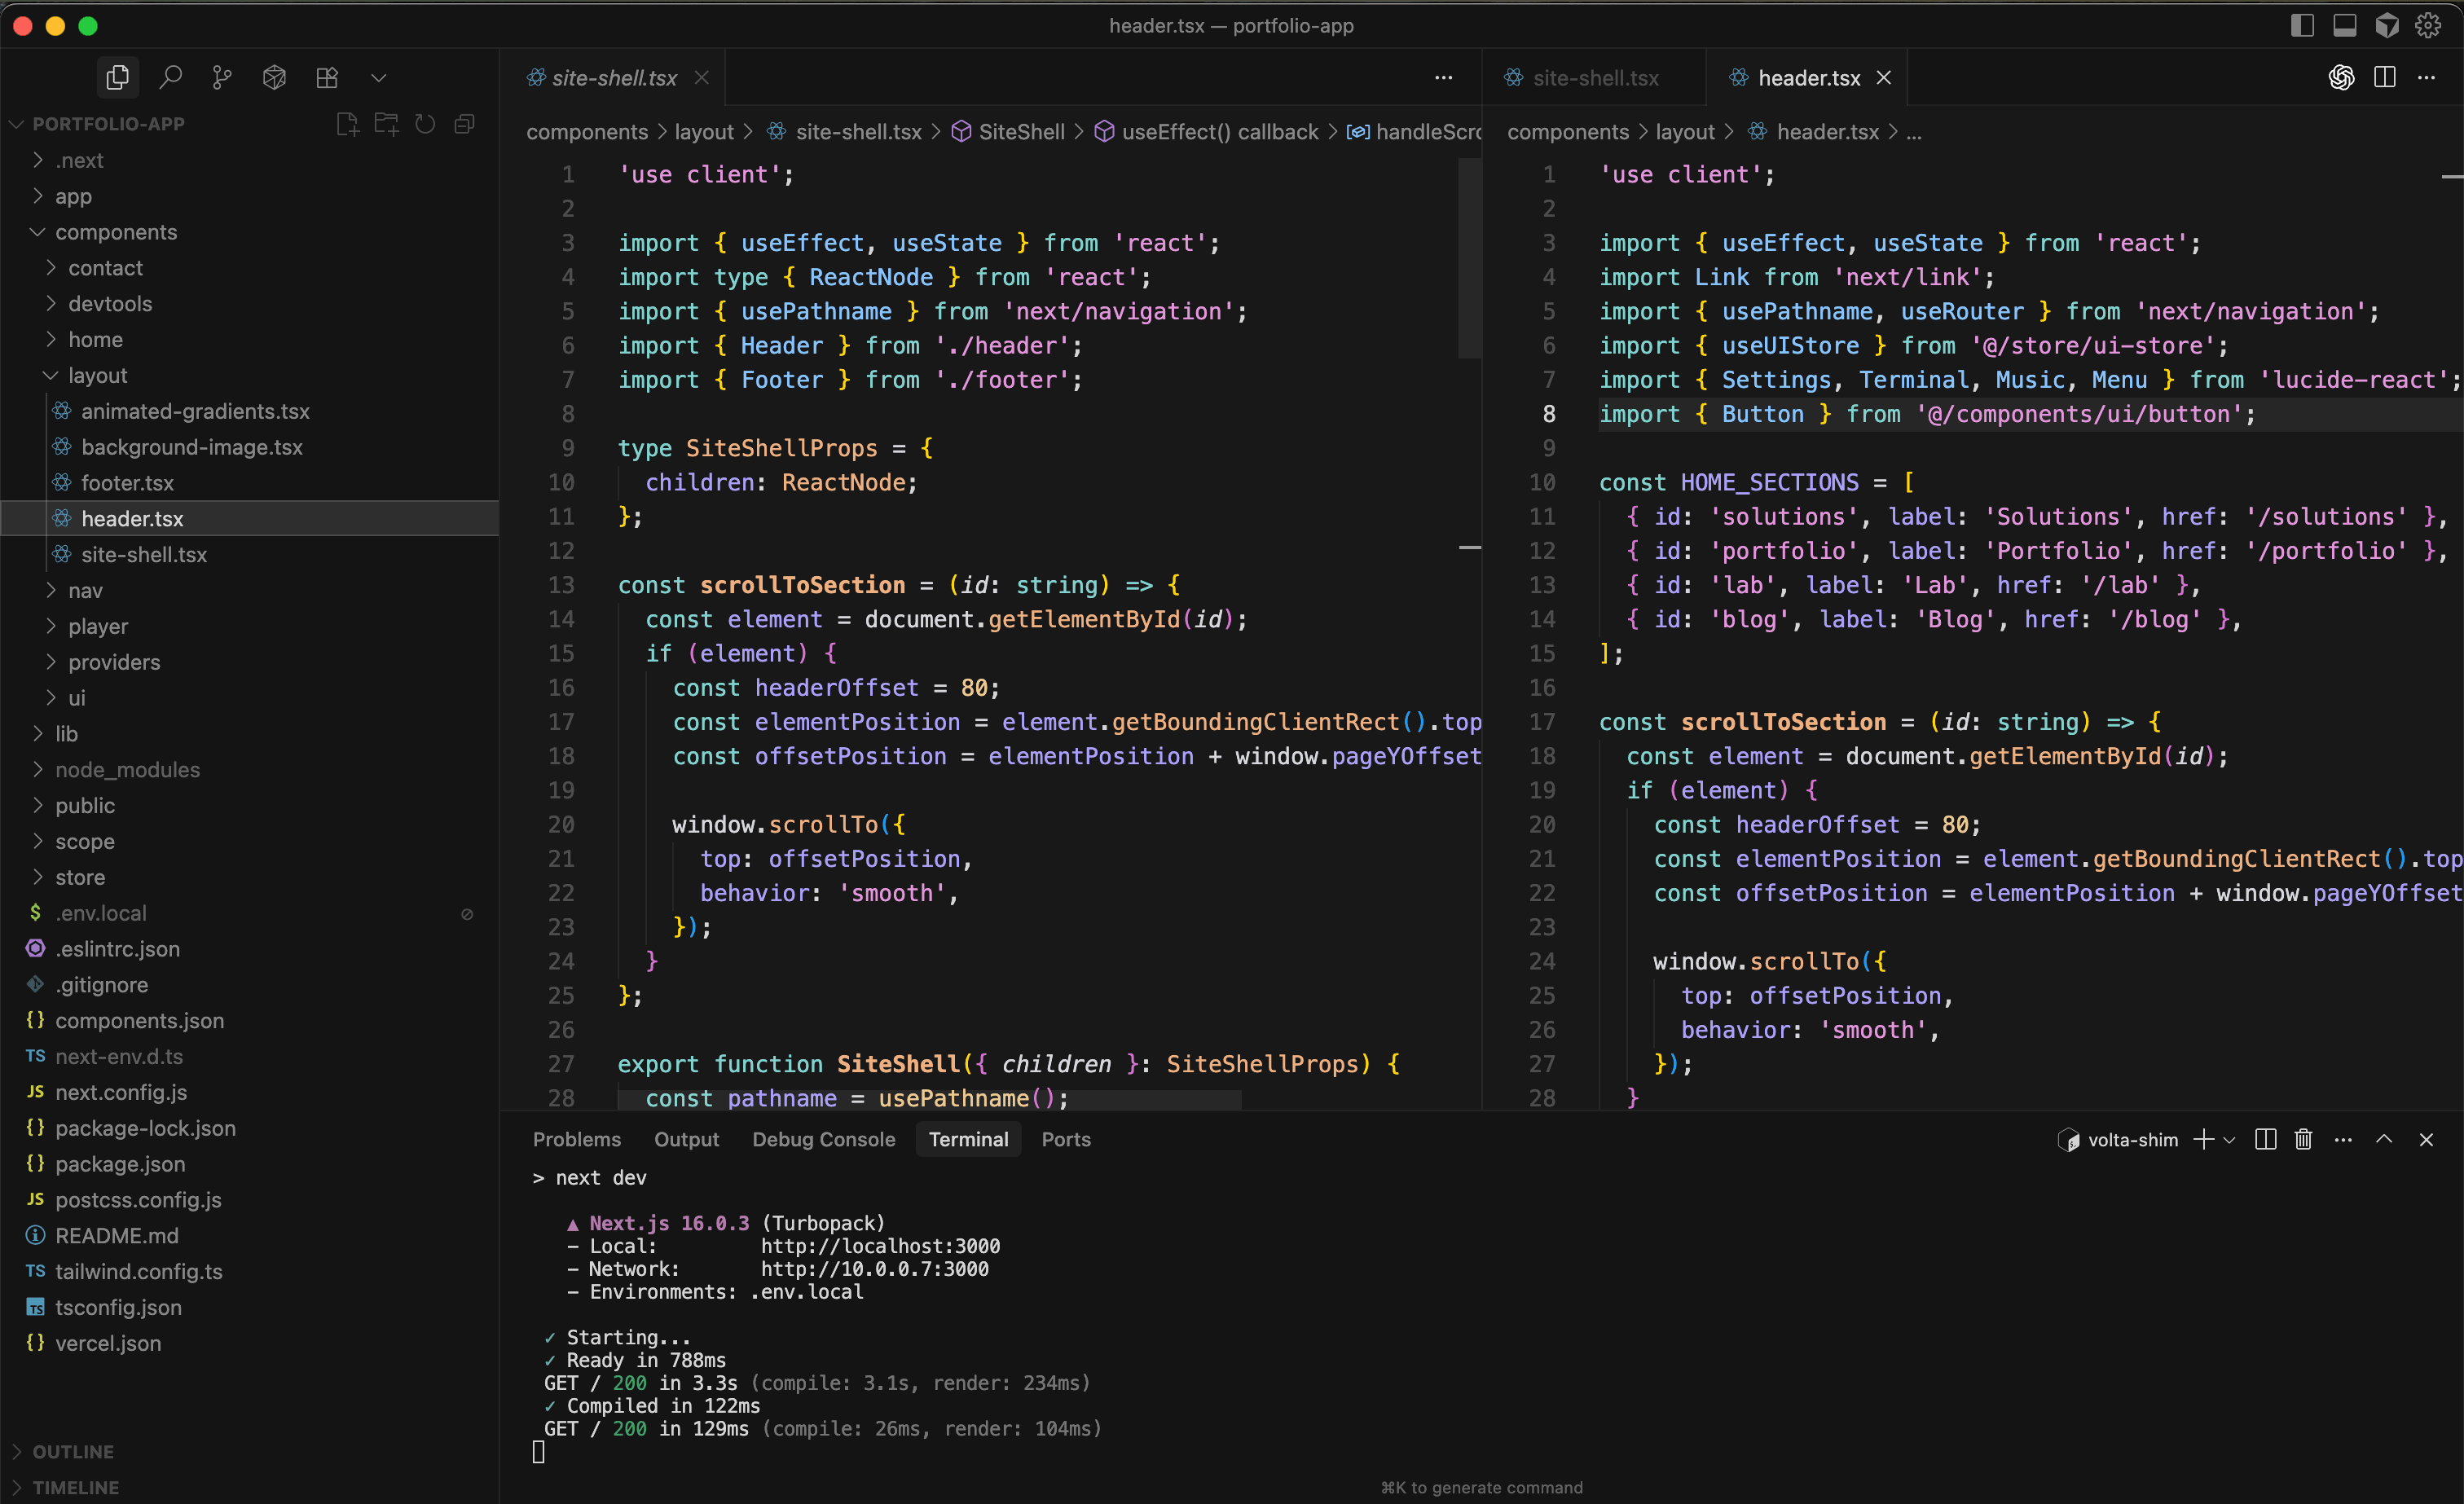Image resolution: width=2464 pixels, height=1504 pixels.
Task: Kill the volta-shim terminal with the trash icon
Action: (x=2303, y=1140)
